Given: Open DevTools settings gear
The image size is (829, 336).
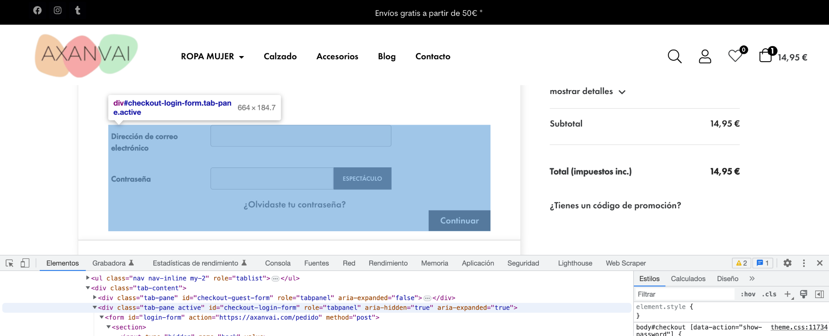Looking at the screenshot, I should (x=788, y=263).
